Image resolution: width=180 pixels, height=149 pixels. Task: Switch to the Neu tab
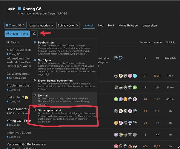pos(101,25)
